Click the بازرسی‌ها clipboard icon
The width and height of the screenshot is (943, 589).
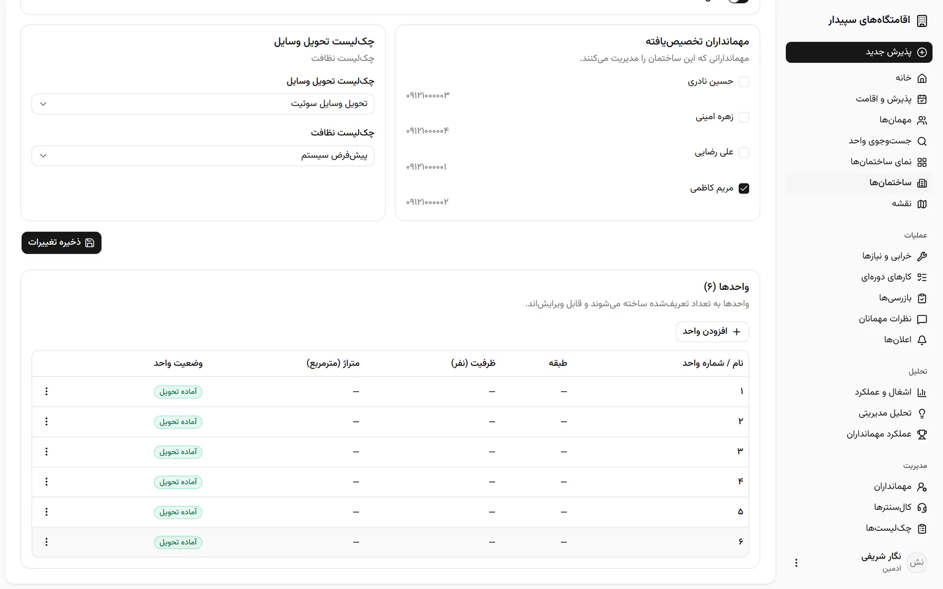click(x=922, y=298)
